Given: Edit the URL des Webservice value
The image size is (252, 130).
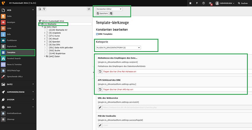Looking at the screenshot, I should [x=100, y=107].
